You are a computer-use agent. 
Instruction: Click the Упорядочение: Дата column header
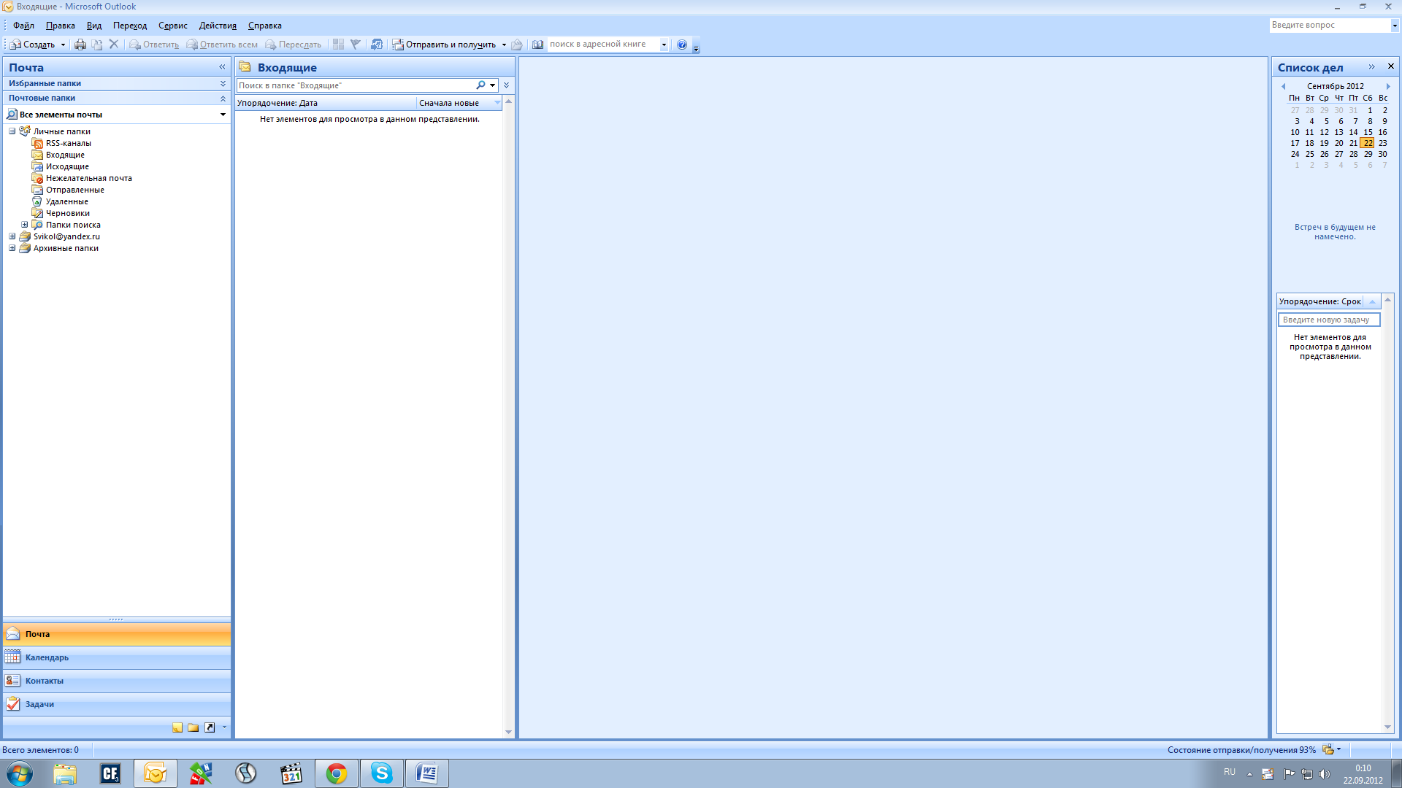(326, 103)
